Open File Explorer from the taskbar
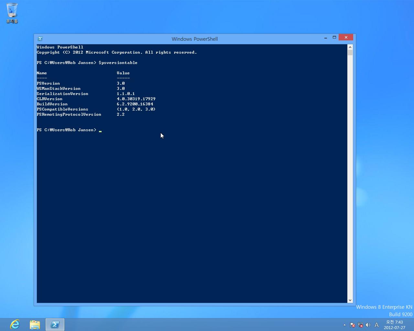414x331 pixels. point(35,324)
